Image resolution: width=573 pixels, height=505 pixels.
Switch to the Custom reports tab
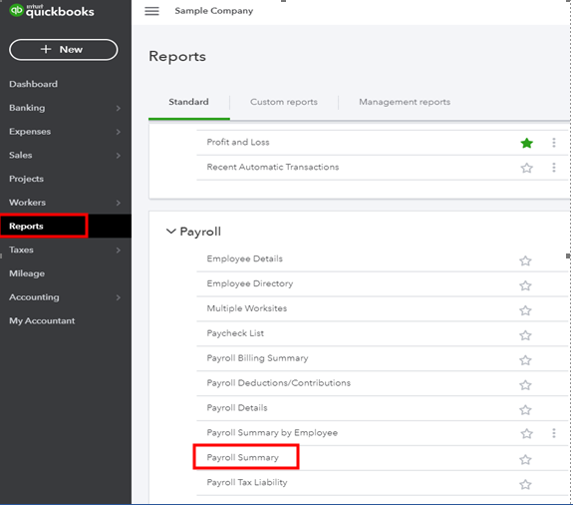pyautogui.click(x=284, y=102)
